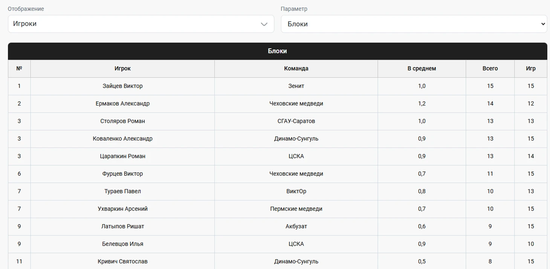Image resolution: width=550 pixels, height=269 pixels.
Task: Click rank 11 in Кривич's row
Action: pyautogui.click(x=19, y=261)
